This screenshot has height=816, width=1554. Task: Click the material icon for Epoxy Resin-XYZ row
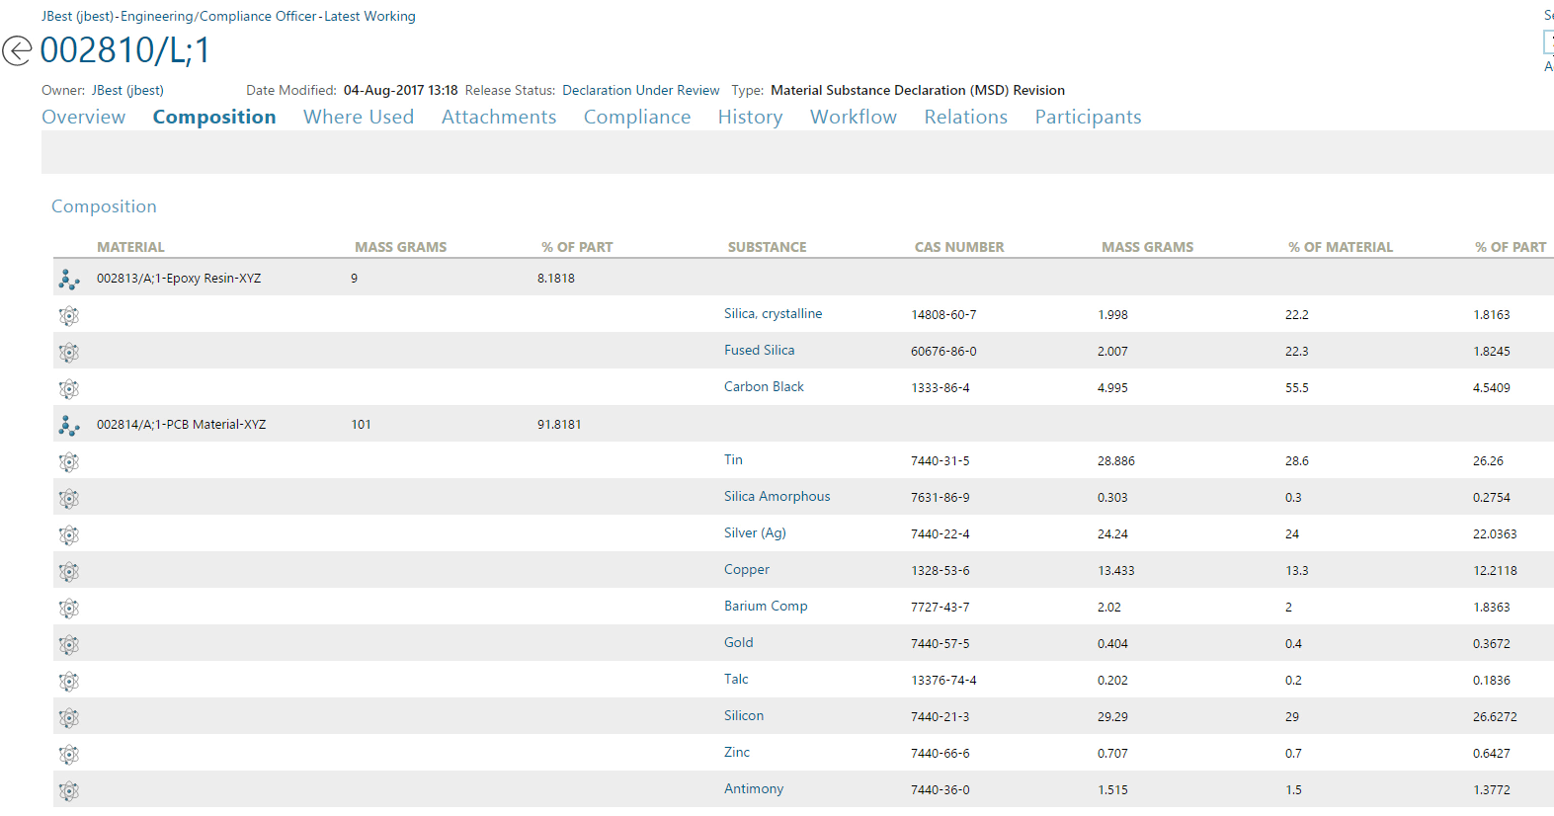[x=68, y=280]
